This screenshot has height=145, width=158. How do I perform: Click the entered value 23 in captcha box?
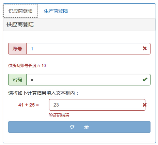(56, 105)
